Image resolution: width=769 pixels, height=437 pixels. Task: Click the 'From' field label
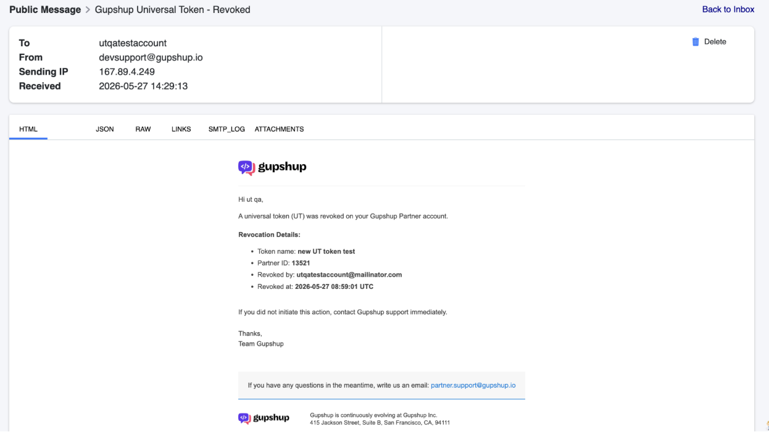tap(31, 57)
